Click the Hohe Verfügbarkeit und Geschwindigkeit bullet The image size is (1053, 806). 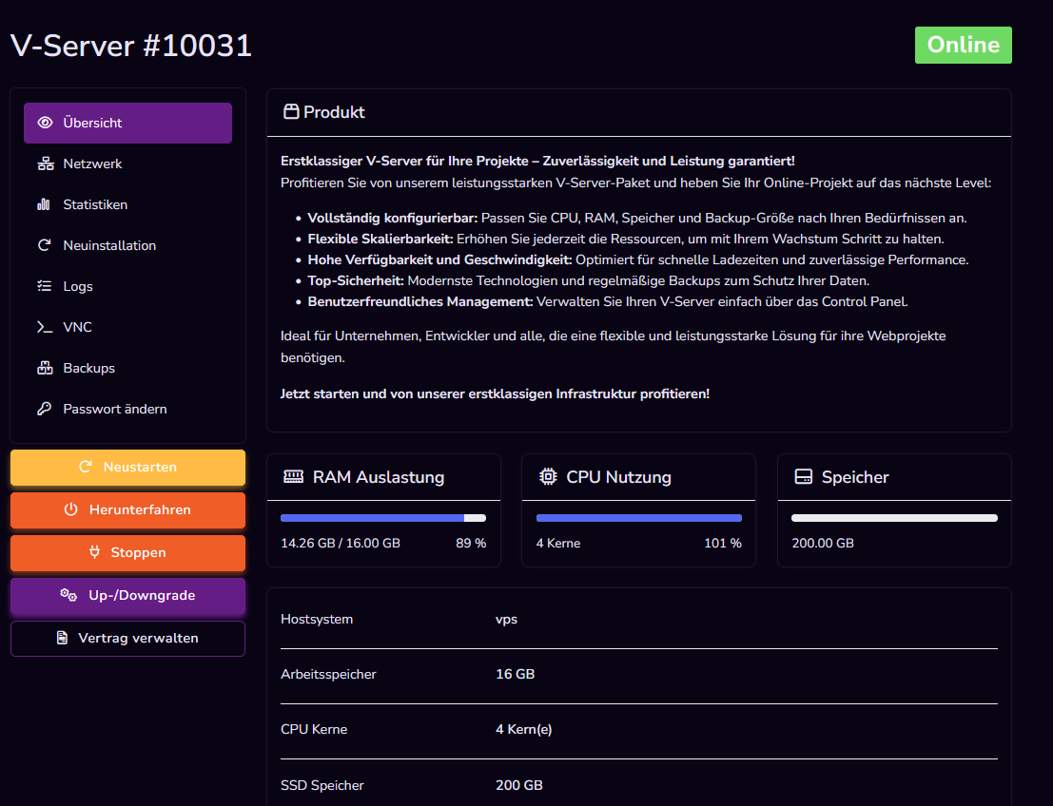tap(638, 259)
